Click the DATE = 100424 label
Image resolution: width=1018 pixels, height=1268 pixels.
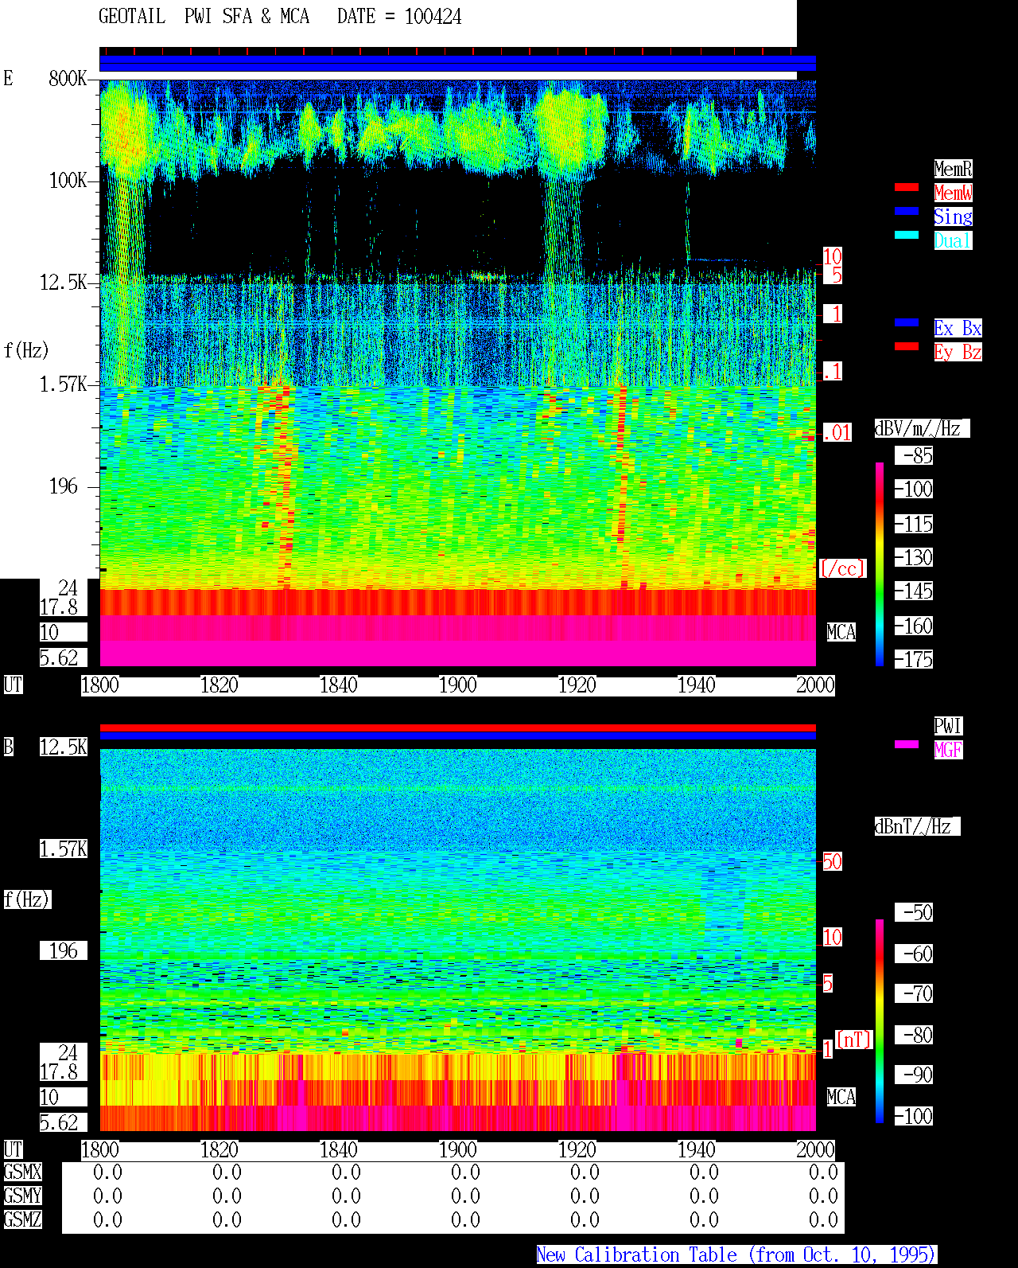click(399, 17)
